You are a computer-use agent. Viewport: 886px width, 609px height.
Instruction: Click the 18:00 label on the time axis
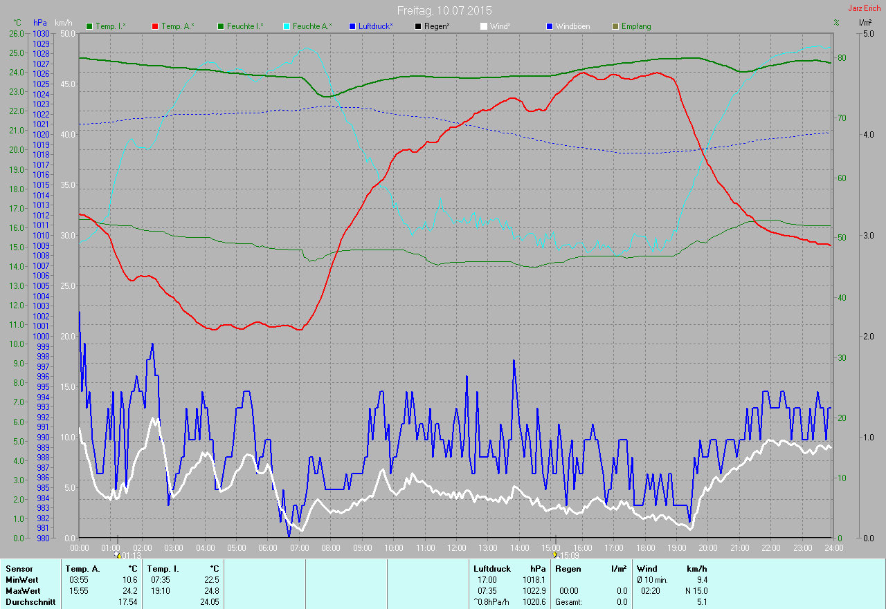645,547
